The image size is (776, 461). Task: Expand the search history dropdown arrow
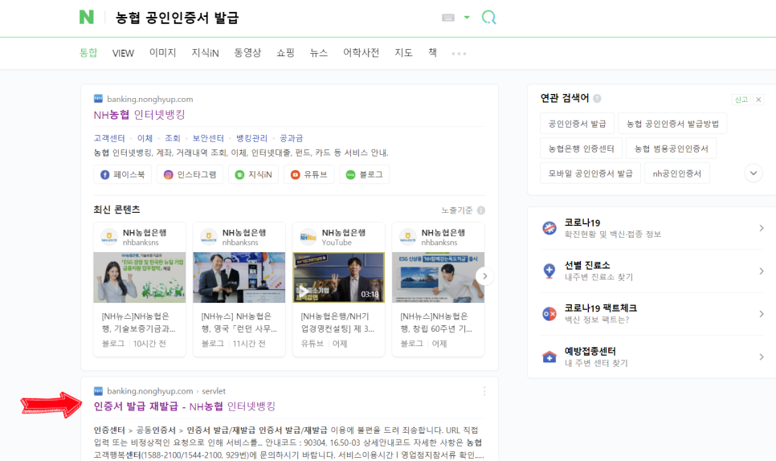point(467,18)
